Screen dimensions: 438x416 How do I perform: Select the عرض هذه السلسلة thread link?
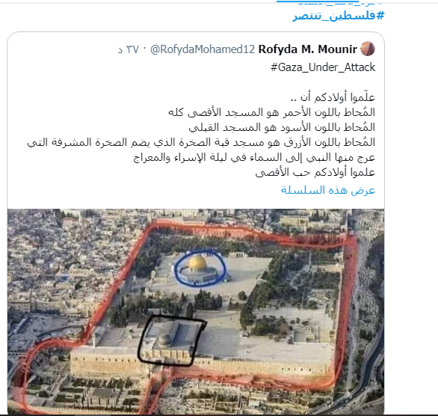328,190
